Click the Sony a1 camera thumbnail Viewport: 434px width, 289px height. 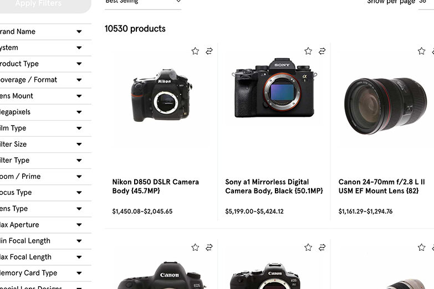point(274,89)
